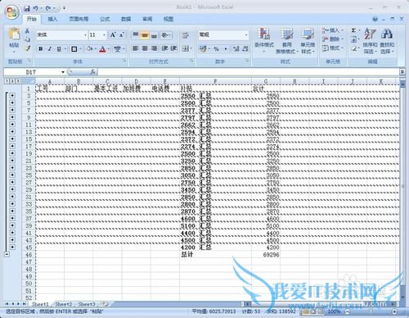Increase font size with large A icon
The width and height of the screenshot is (409, 318).
point(113,34)
